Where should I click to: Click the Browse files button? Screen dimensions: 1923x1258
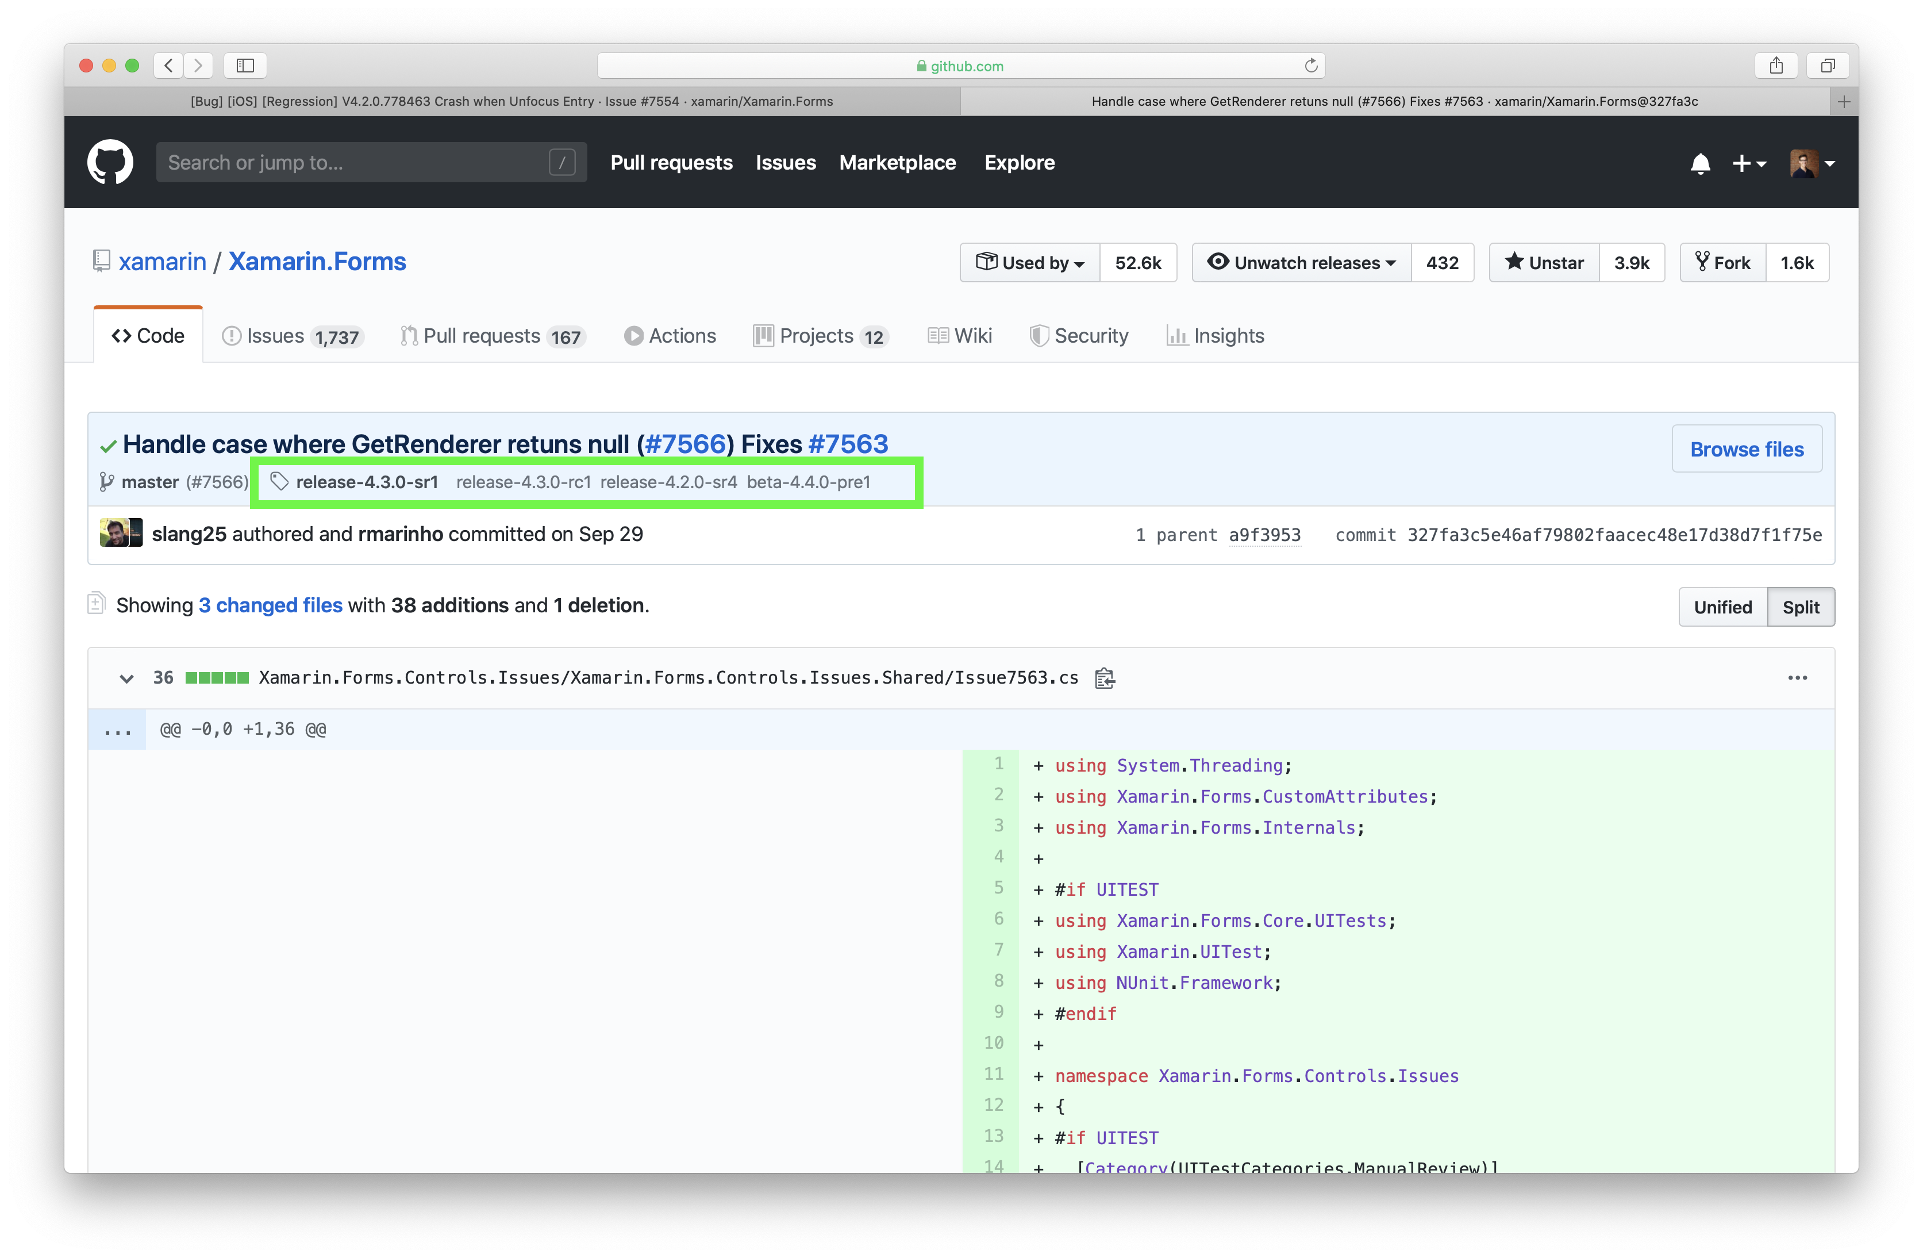(1746, 448)
